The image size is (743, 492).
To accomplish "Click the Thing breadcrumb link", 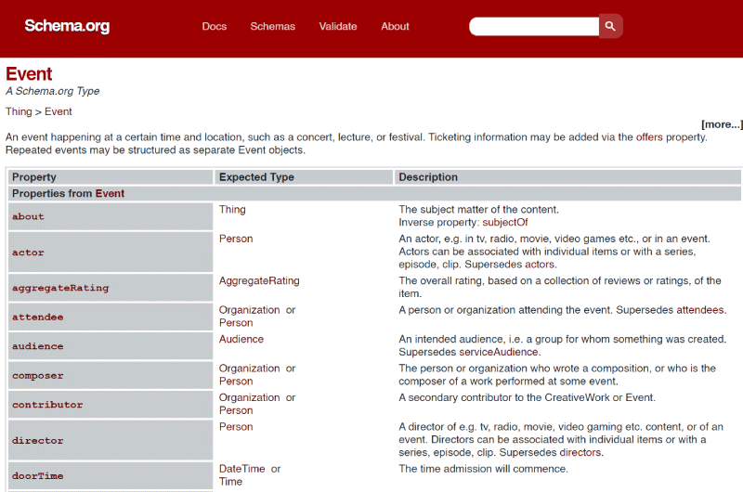I will click(x=19, y=111).
